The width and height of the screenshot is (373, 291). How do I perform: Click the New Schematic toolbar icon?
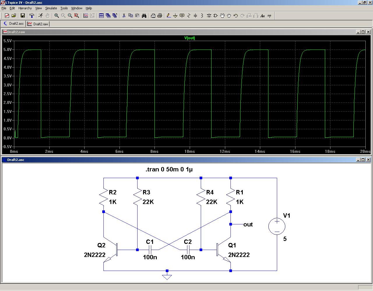click(7, 16)
